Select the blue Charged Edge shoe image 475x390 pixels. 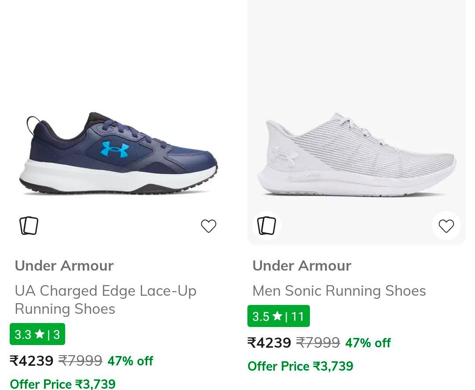pyautogui.click(x=119, y=154)
